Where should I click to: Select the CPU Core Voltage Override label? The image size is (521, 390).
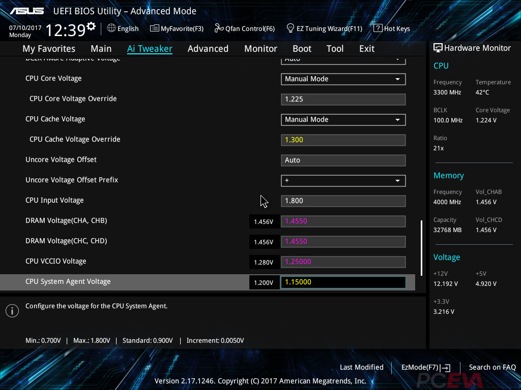coord(73,99)
